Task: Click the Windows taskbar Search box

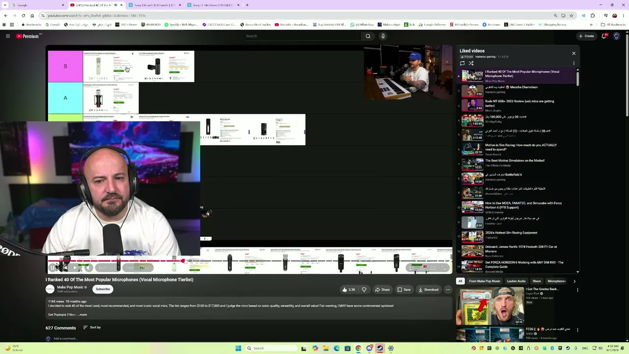Action: [x=272, y=348]
